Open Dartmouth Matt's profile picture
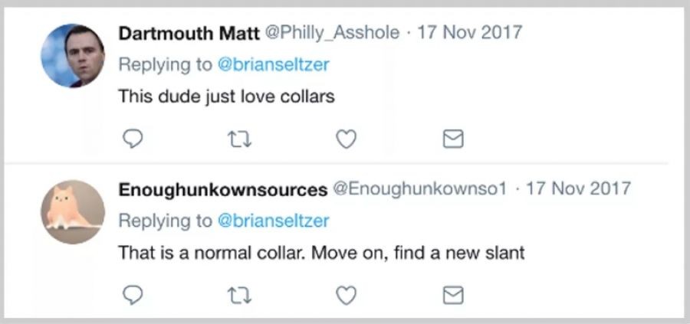This screenshot has width=690, height=324. pyautogui.click(x=72, y=55)
